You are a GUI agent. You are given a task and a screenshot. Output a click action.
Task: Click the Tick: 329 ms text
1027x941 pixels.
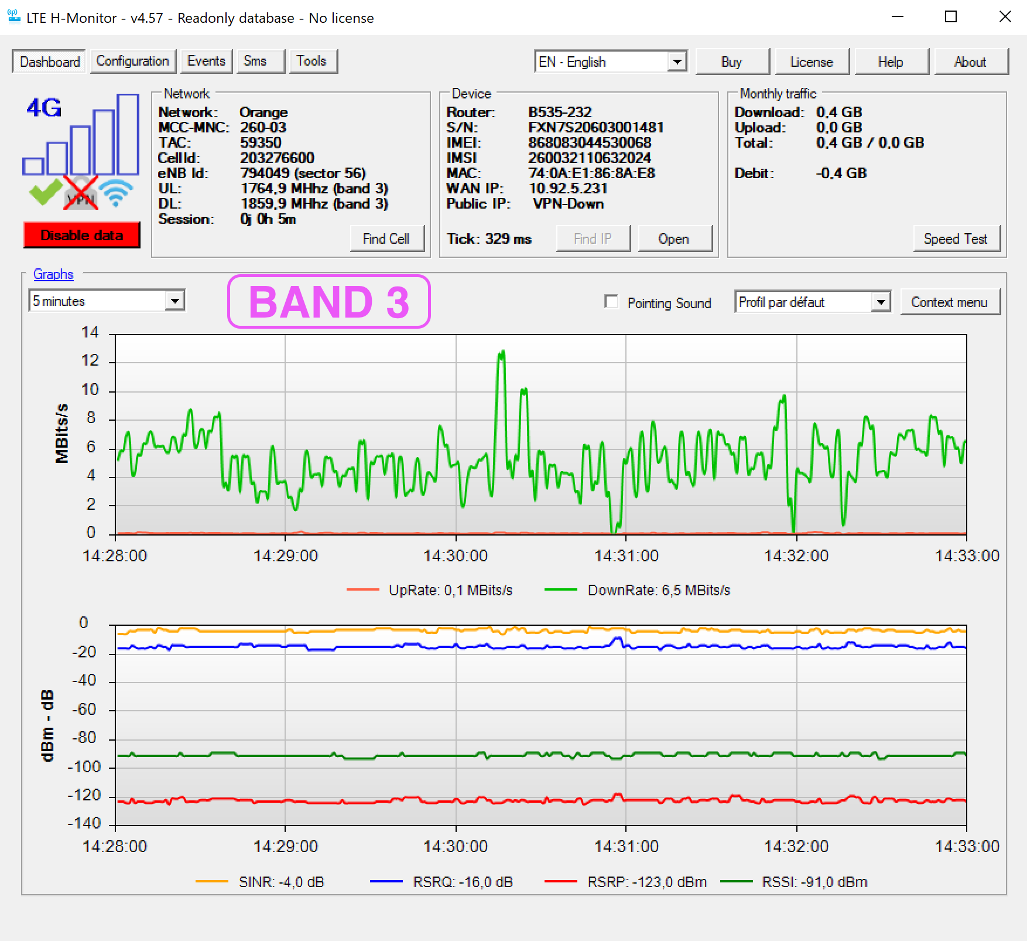pos(489,238)
